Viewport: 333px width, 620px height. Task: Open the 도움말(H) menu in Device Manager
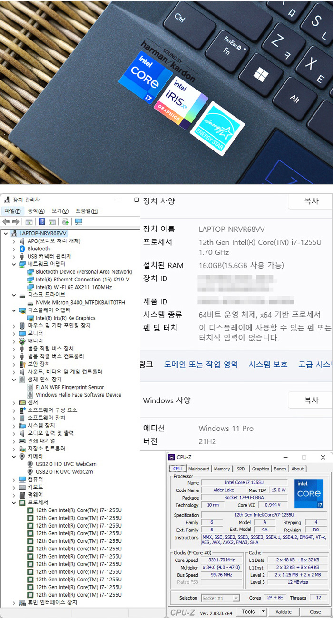(87, 211)
